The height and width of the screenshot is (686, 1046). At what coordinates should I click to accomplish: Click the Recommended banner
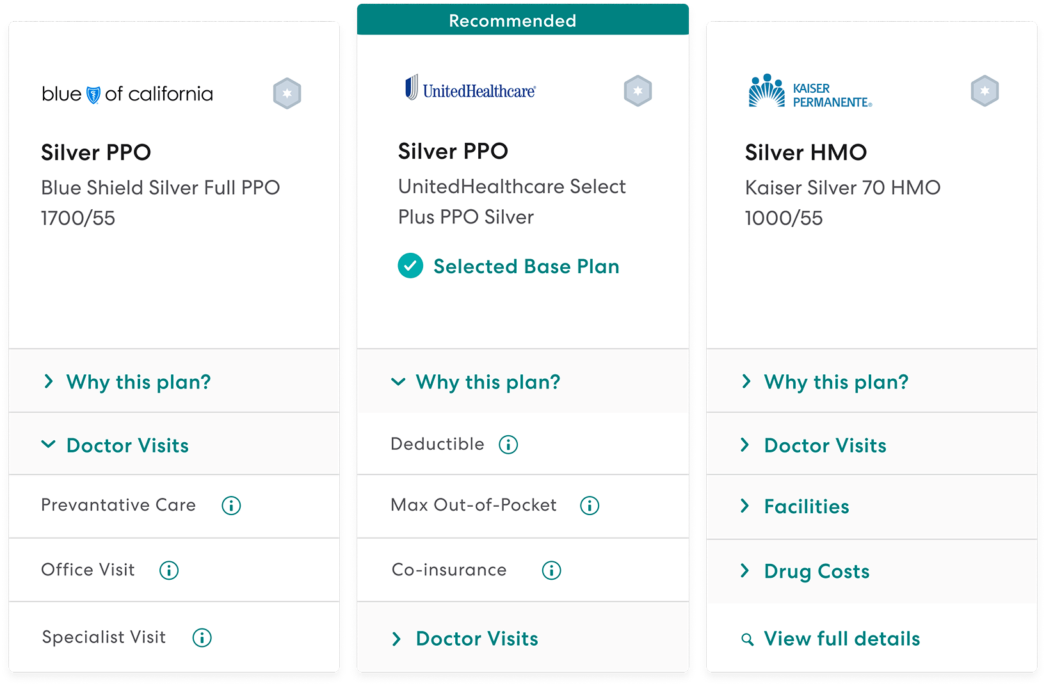pyautogui.click(x=511, y=20)
